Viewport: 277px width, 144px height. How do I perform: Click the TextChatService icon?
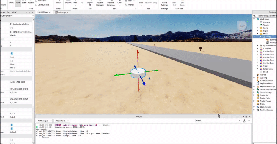coord(258,110)
